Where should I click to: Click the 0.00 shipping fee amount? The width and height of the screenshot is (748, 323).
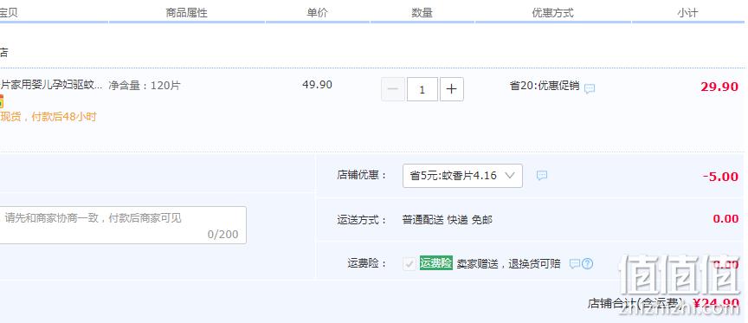[725, 218]
